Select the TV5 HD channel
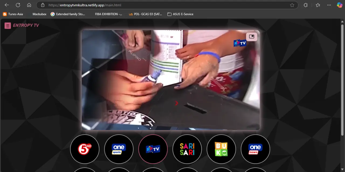 [x=85, y=149]
